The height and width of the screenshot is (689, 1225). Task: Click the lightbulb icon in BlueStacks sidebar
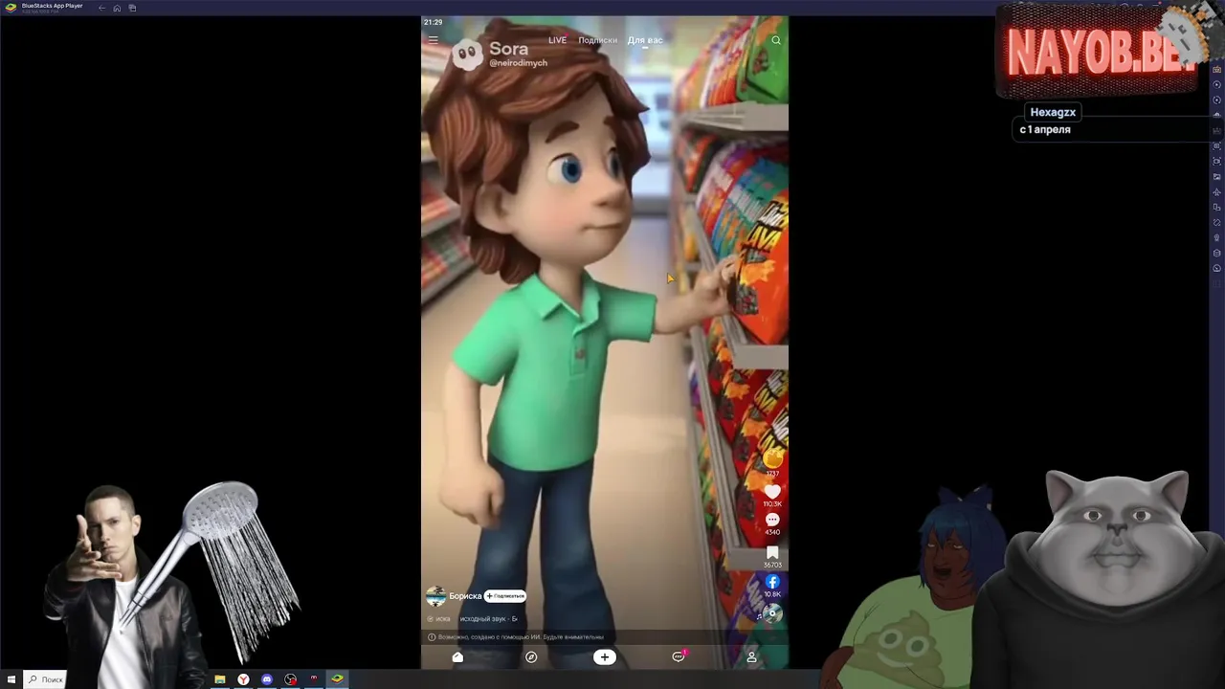(1216, 237)
